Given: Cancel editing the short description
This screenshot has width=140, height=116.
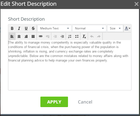Looking at the screenshot, I should pos(85,102).
